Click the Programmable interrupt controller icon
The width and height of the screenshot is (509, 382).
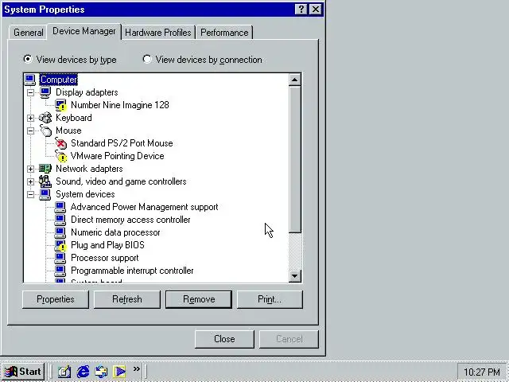click(x=60, y=271)
